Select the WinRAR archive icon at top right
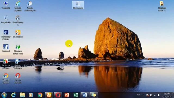 [x=162, y=6]
